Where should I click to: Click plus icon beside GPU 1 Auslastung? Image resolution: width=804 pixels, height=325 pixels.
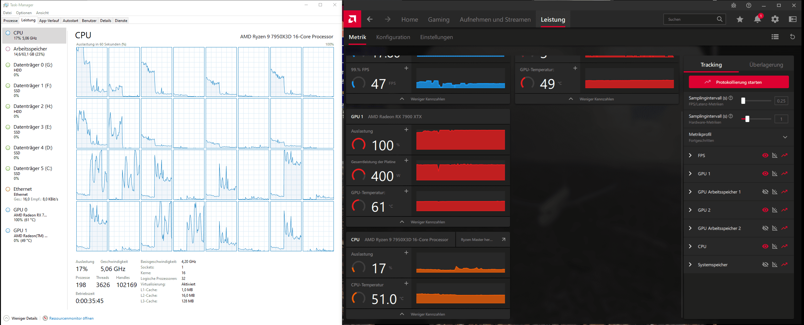pyautogui.click(x=406, y=130)
